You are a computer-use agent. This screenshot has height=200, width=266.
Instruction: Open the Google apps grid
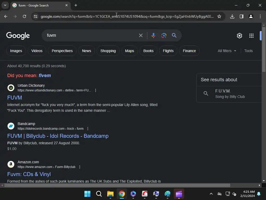point(251,36)
